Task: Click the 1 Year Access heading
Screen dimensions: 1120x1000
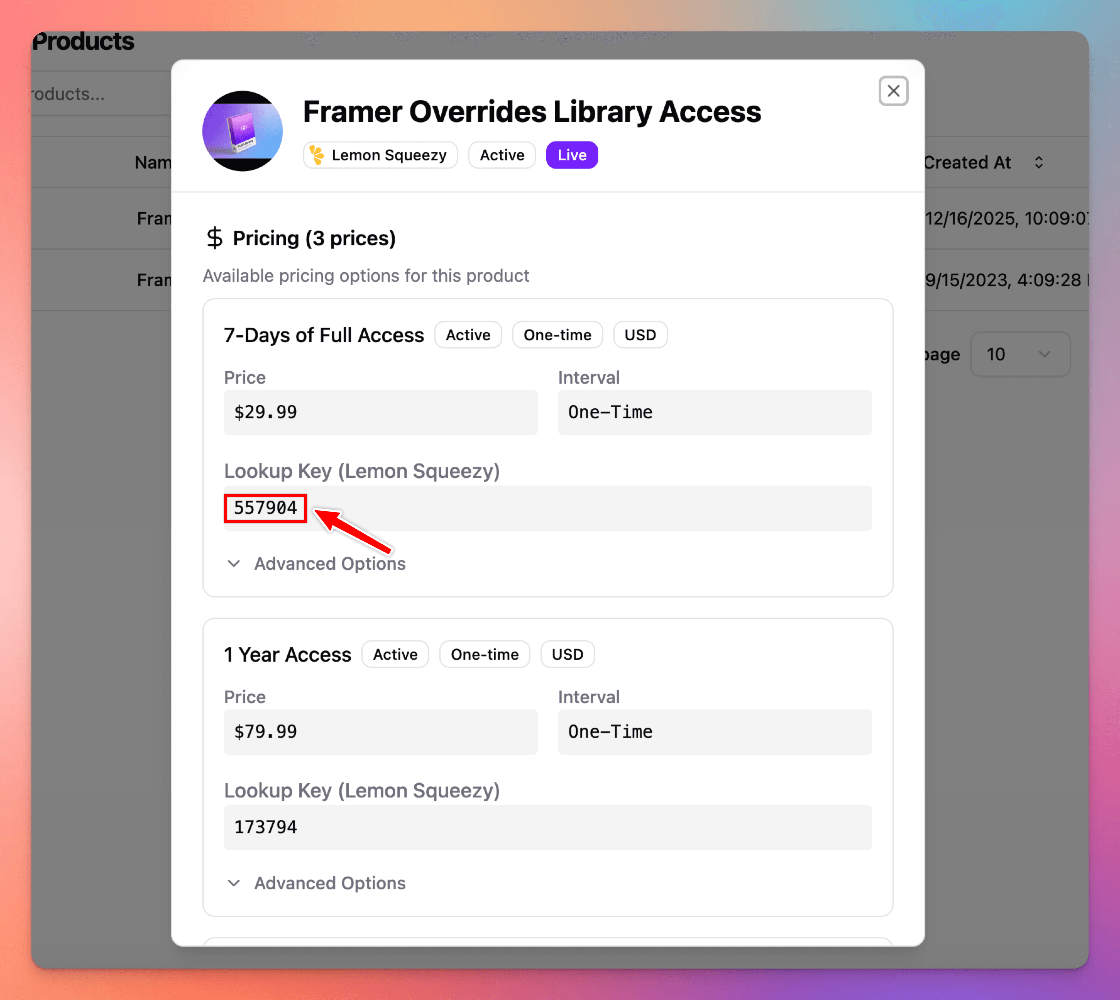Action: coord(288,654)
